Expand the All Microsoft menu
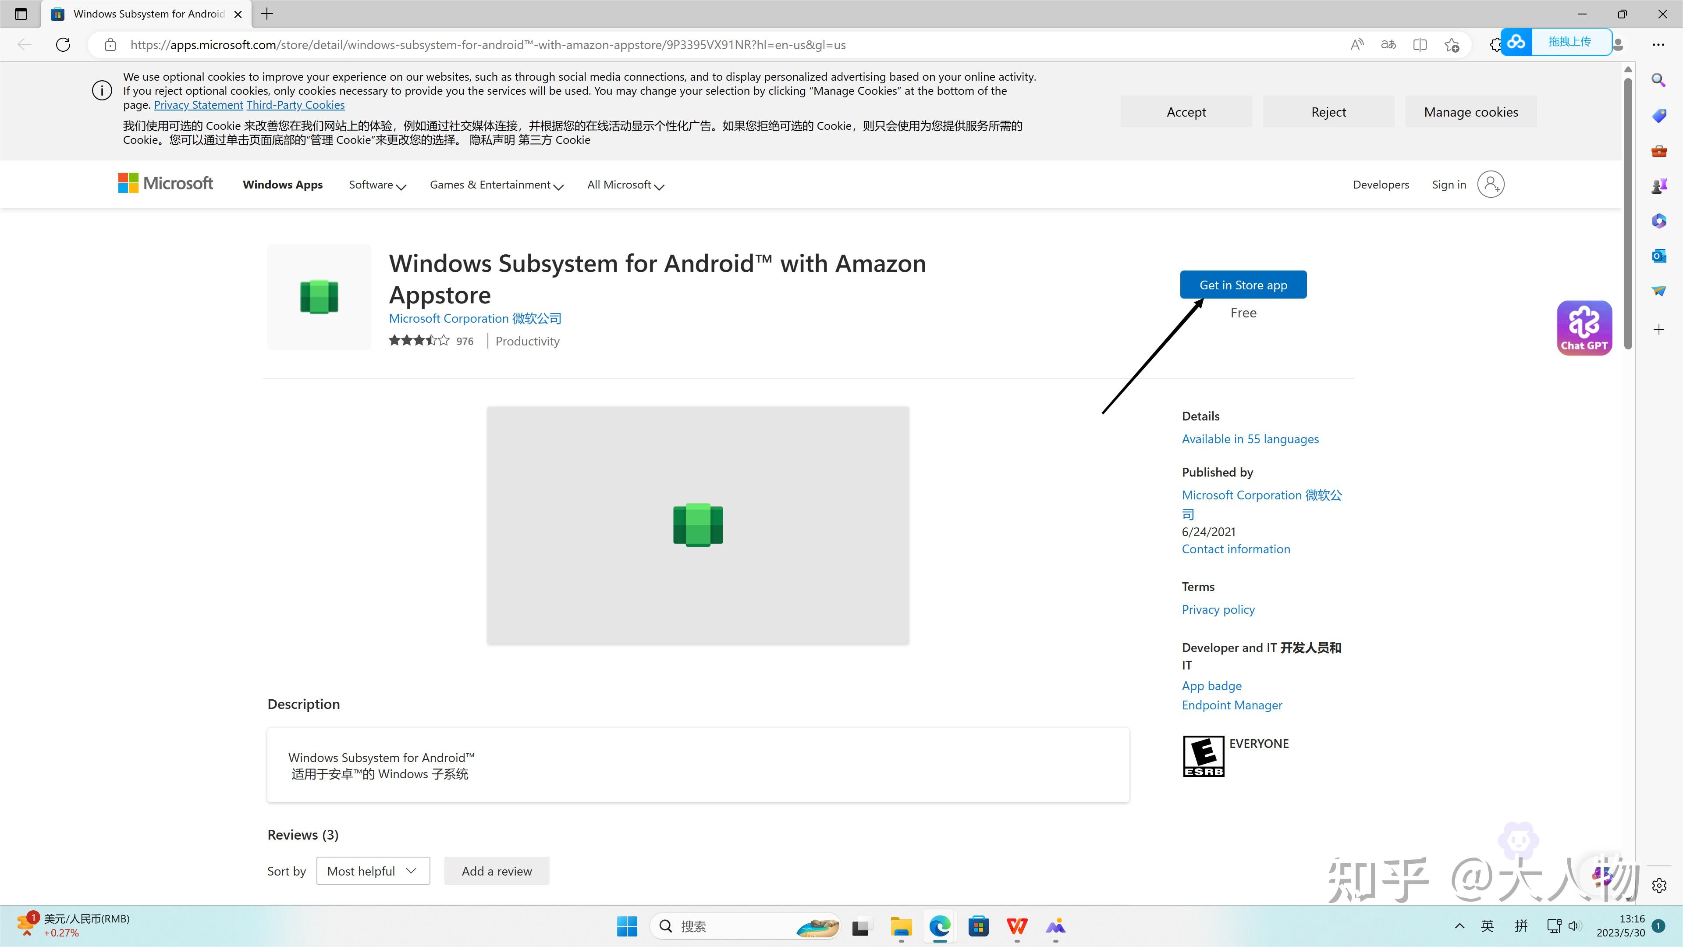The width and height of the screenshot is (1683, 947). (625, 185)
